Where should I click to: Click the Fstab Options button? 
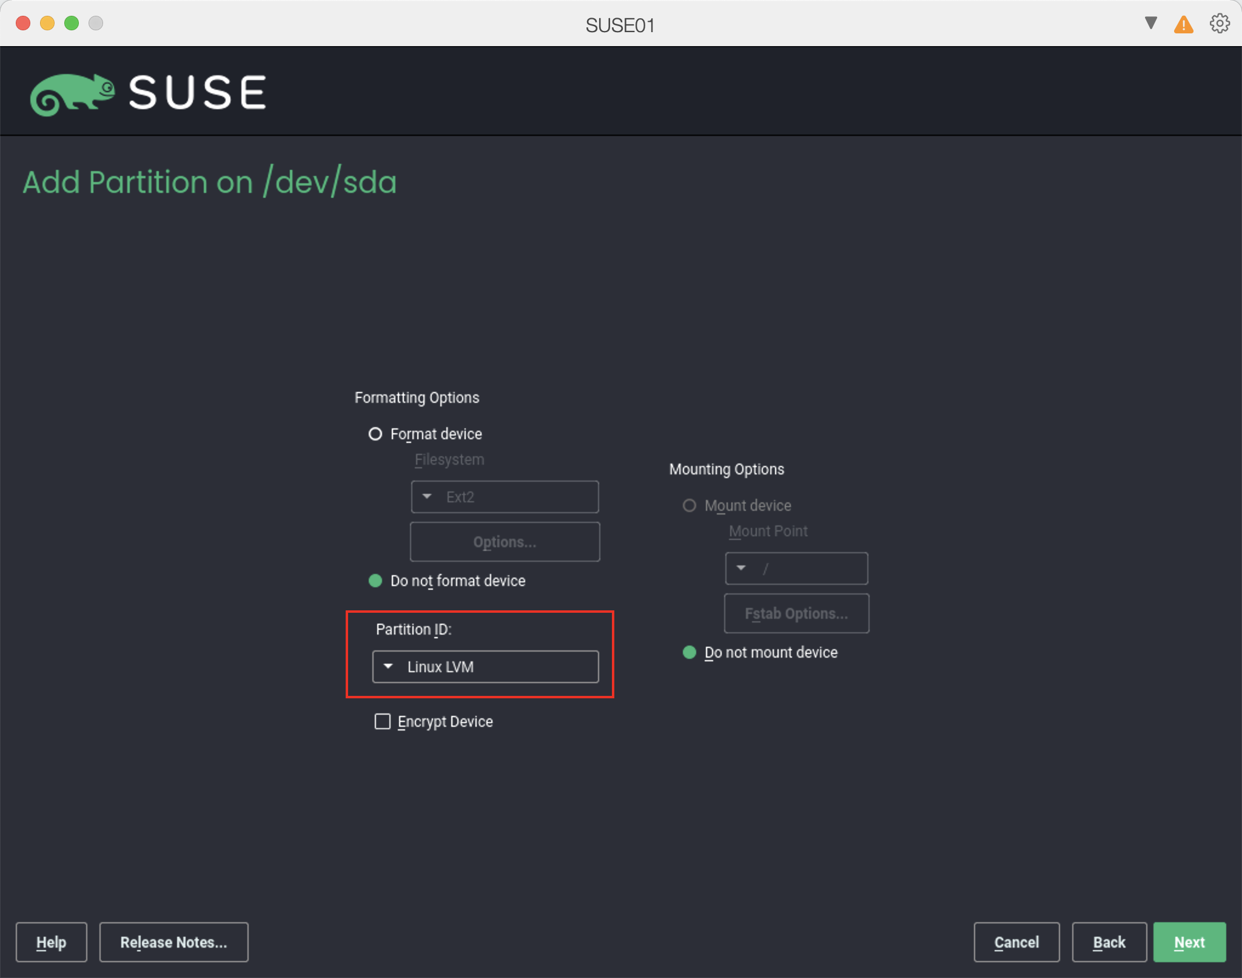click(796, 613)
